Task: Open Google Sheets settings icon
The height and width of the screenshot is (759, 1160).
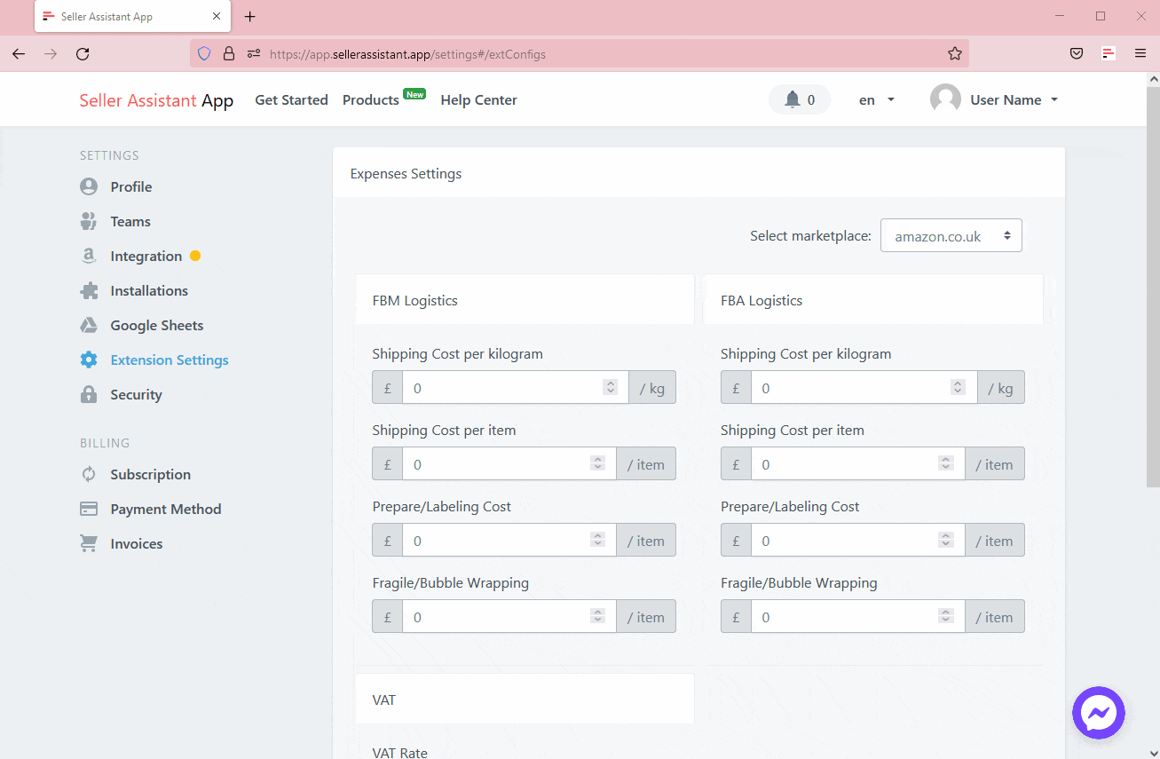Action: (x=88, y=325)
